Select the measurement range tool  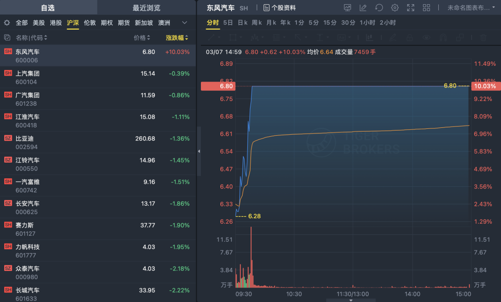click(320, 38)
